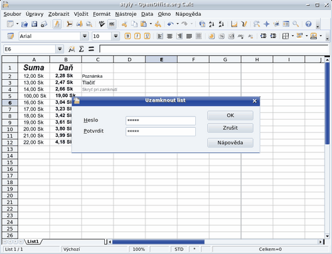The width and height of the screenshot is (332, 254).
Task: Click the Heslo password field
Action: [161, 121]
